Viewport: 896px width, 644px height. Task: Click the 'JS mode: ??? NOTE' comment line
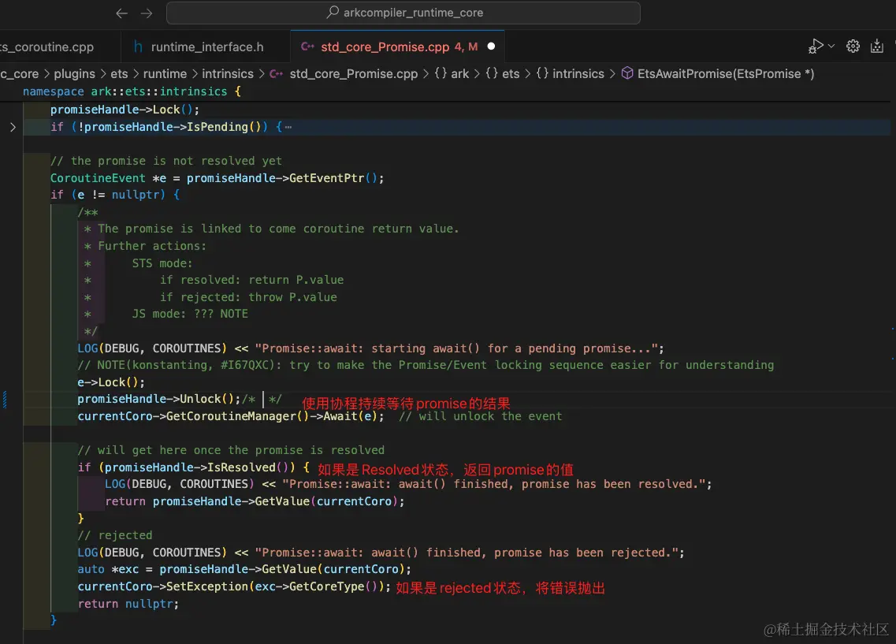point(190,314)
